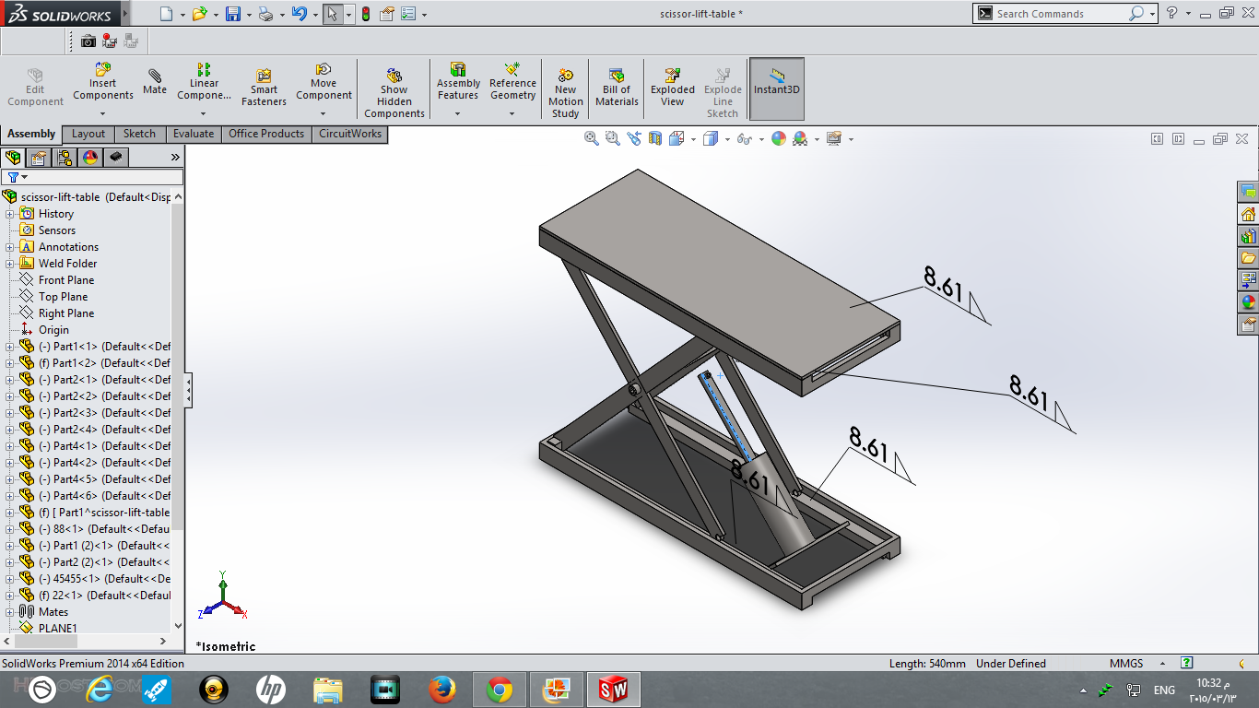Open Assembly Features dropdown arrow

458,114
